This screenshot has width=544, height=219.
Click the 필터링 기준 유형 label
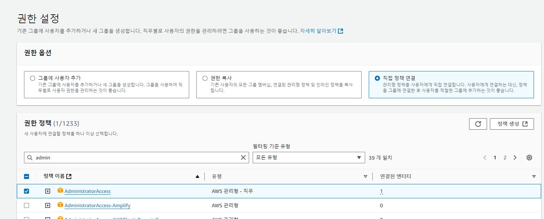point(271,146)
